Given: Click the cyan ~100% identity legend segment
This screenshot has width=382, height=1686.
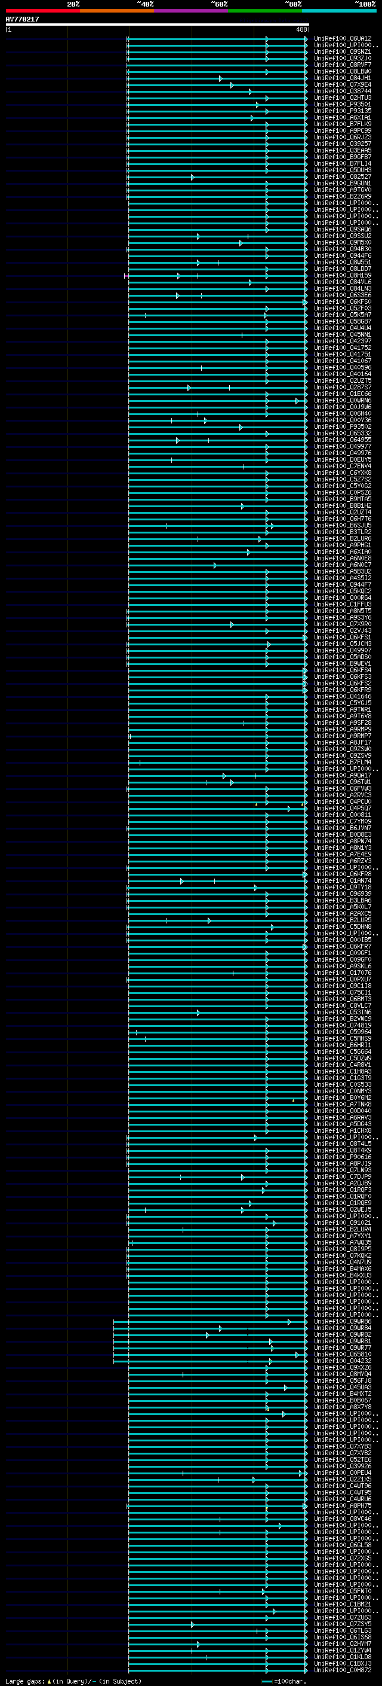Looking at the screenshot, I should coord(339,11).
